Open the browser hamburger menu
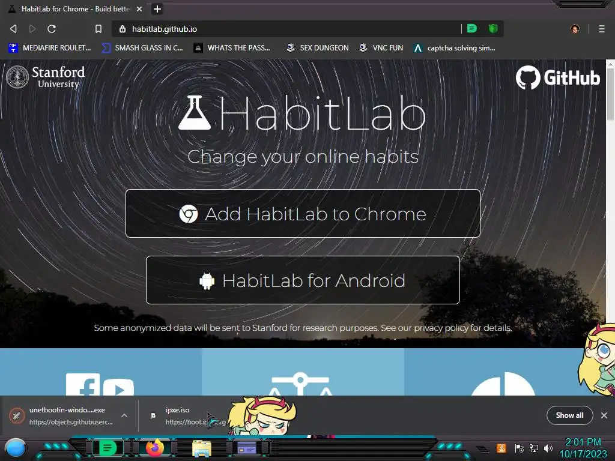Viewport: 615px width, 461px height. tap(602, 29)
